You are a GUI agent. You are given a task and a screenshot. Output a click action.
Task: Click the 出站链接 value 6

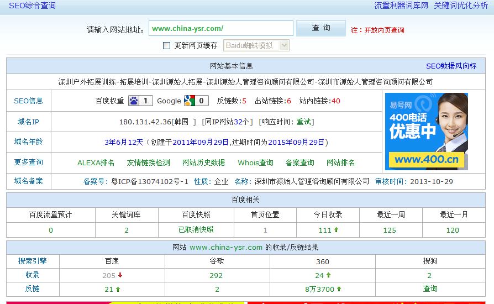tap(289, 101)
